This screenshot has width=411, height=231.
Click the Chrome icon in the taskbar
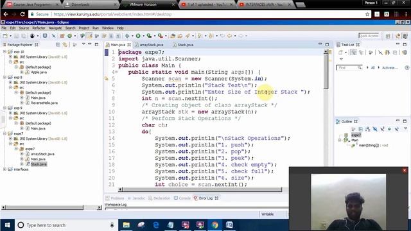click(214, 225)
